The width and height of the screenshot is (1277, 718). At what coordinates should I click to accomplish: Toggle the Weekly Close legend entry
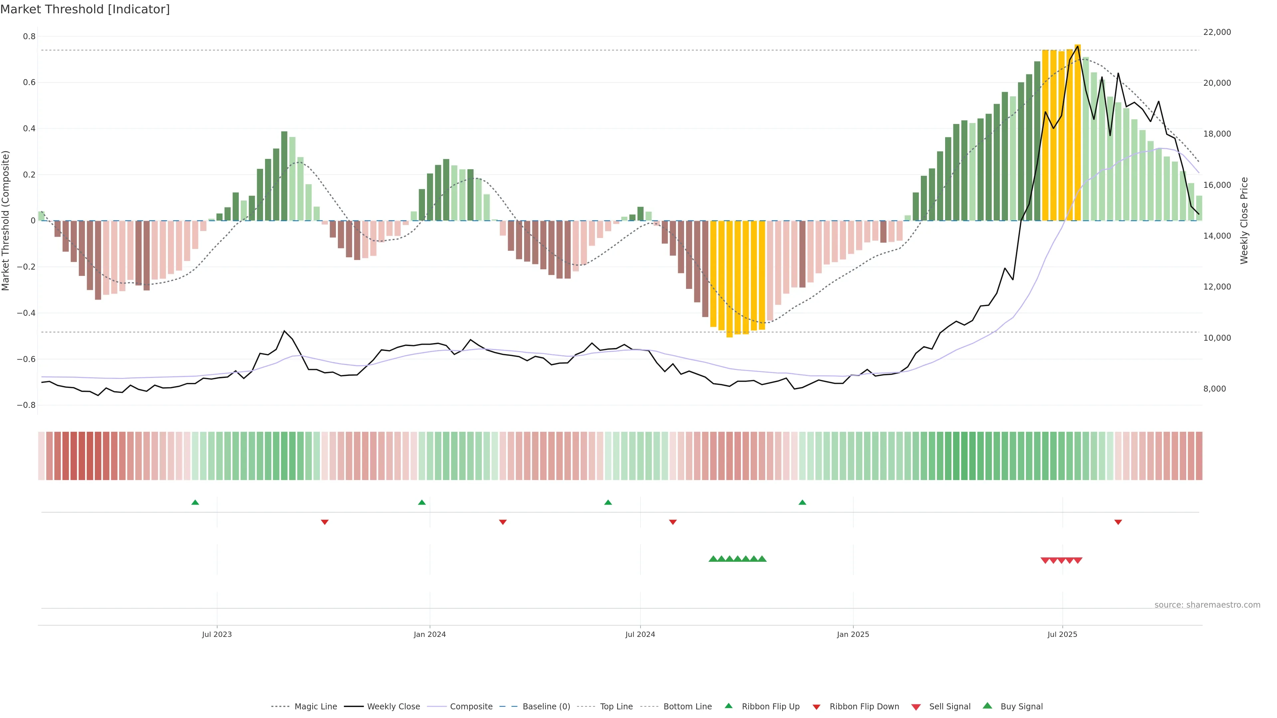click(393, 707)
